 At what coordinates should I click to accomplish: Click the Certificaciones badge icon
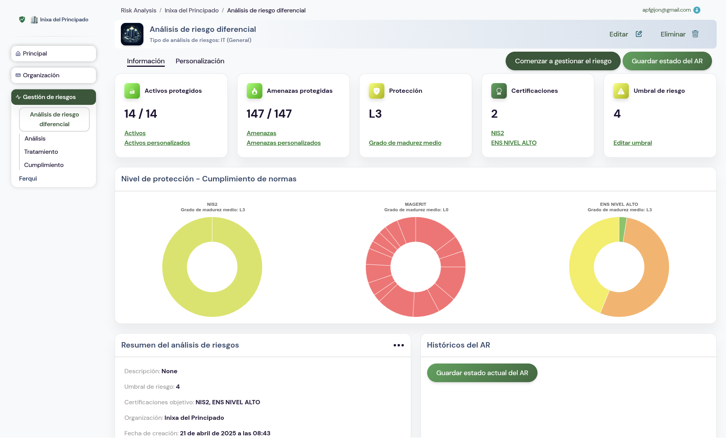(x=499, y=91)
